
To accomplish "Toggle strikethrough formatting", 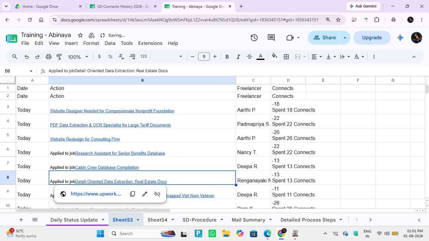I will pos(249,57).
